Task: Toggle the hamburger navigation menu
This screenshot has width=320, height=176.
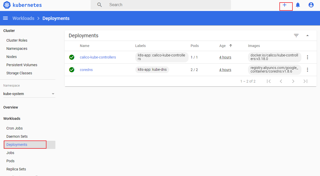Action: pyautogui.click(x=5, y=18)
